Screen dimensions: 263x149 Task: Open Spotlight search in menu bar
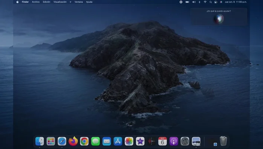coord(210,2)
